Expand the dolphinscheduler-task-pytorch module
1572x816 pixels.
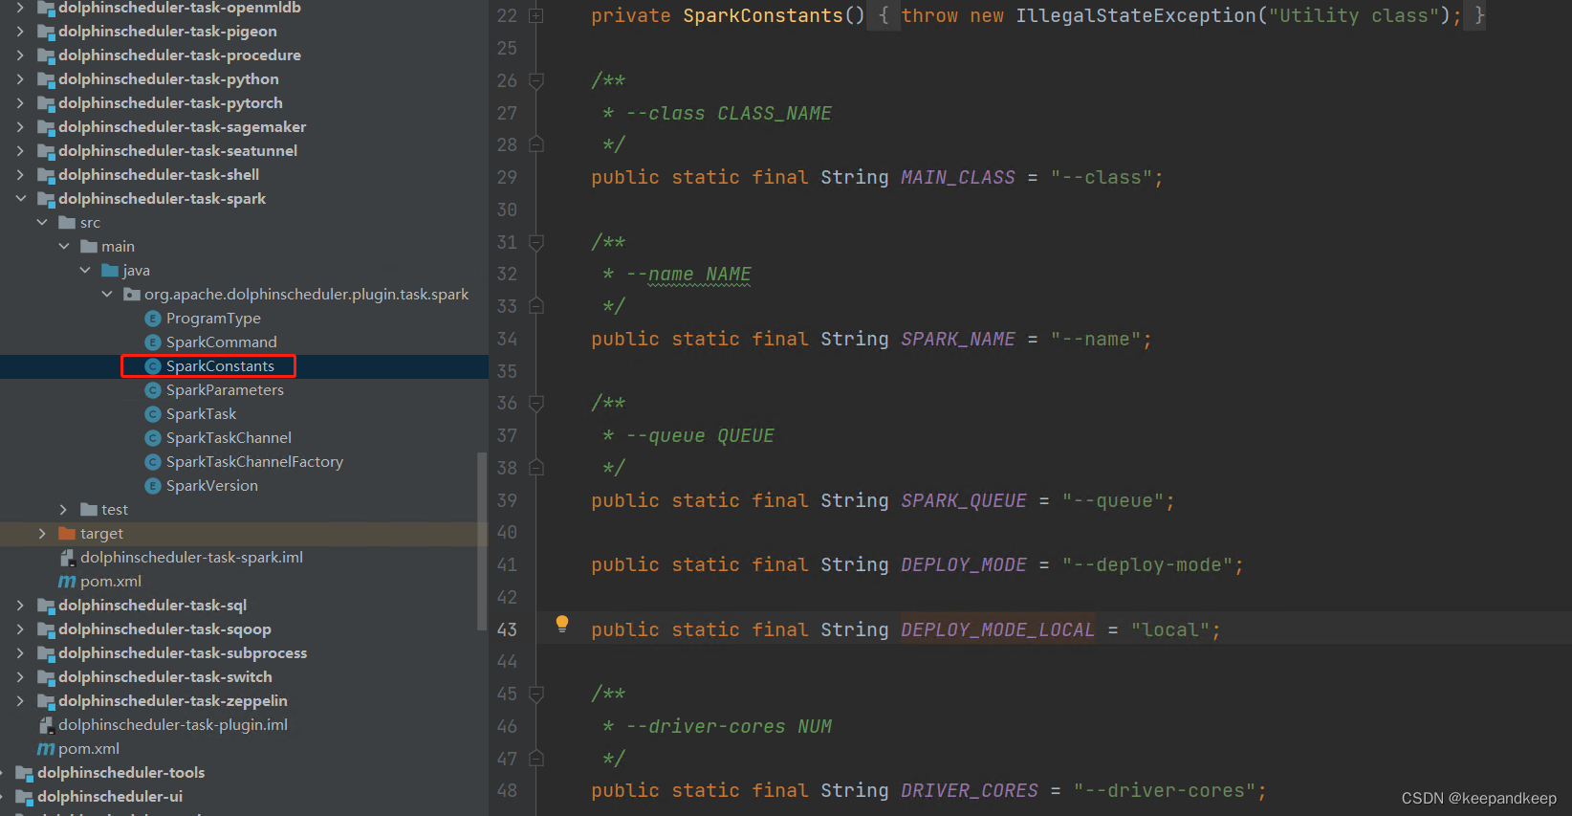tap(21, 103)
